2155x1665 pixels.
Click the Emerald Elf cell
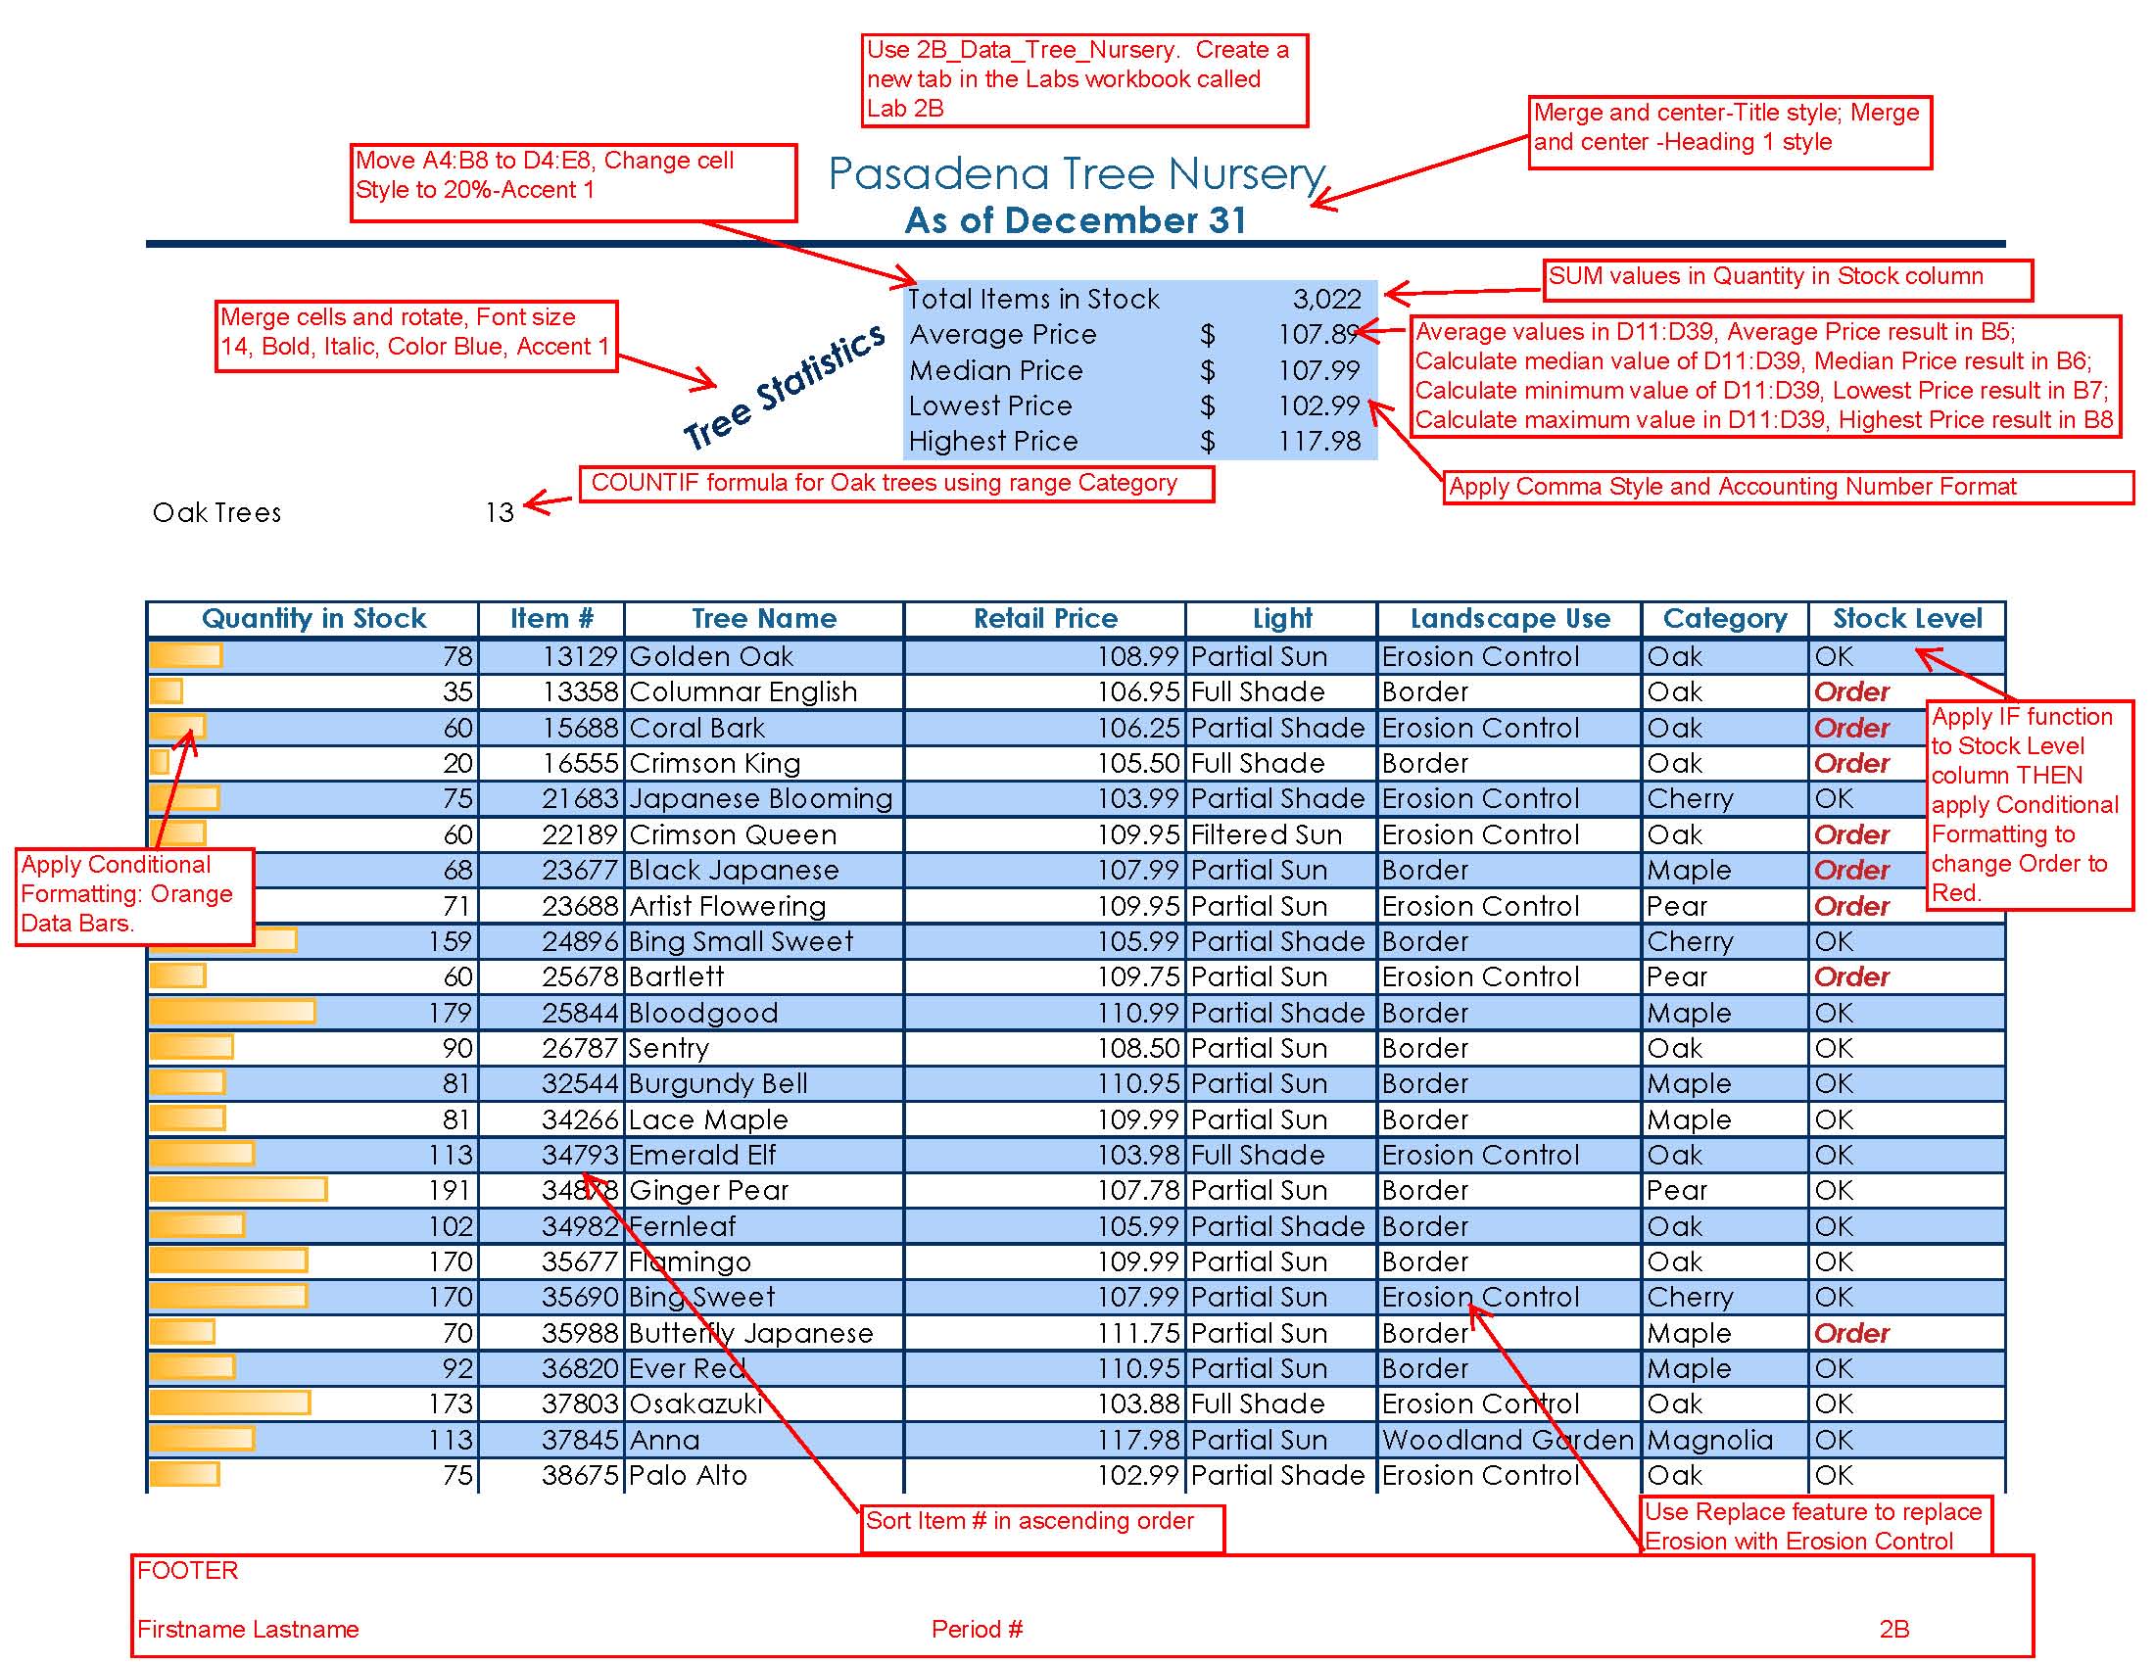[x=764, y=1155]
